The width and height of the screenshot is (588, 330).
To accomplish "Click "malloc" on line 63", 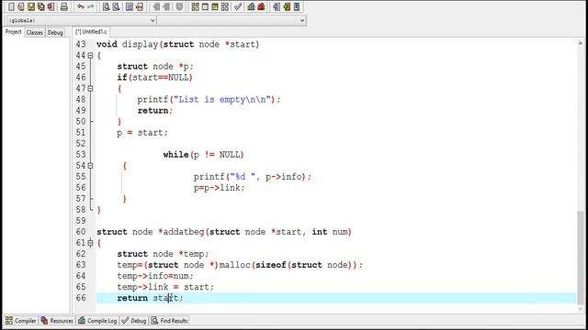I will point(234,265).
